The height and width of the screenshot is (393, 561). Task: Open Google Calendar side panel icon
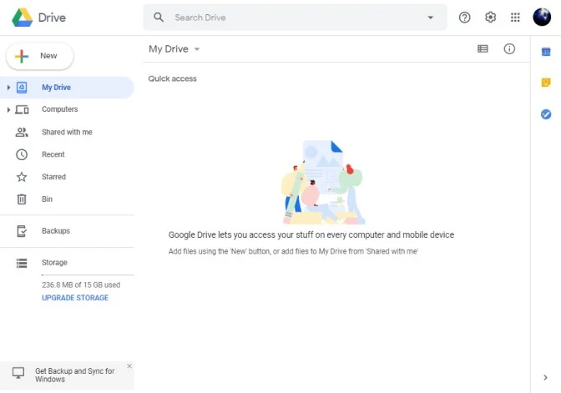pos(546,52)
